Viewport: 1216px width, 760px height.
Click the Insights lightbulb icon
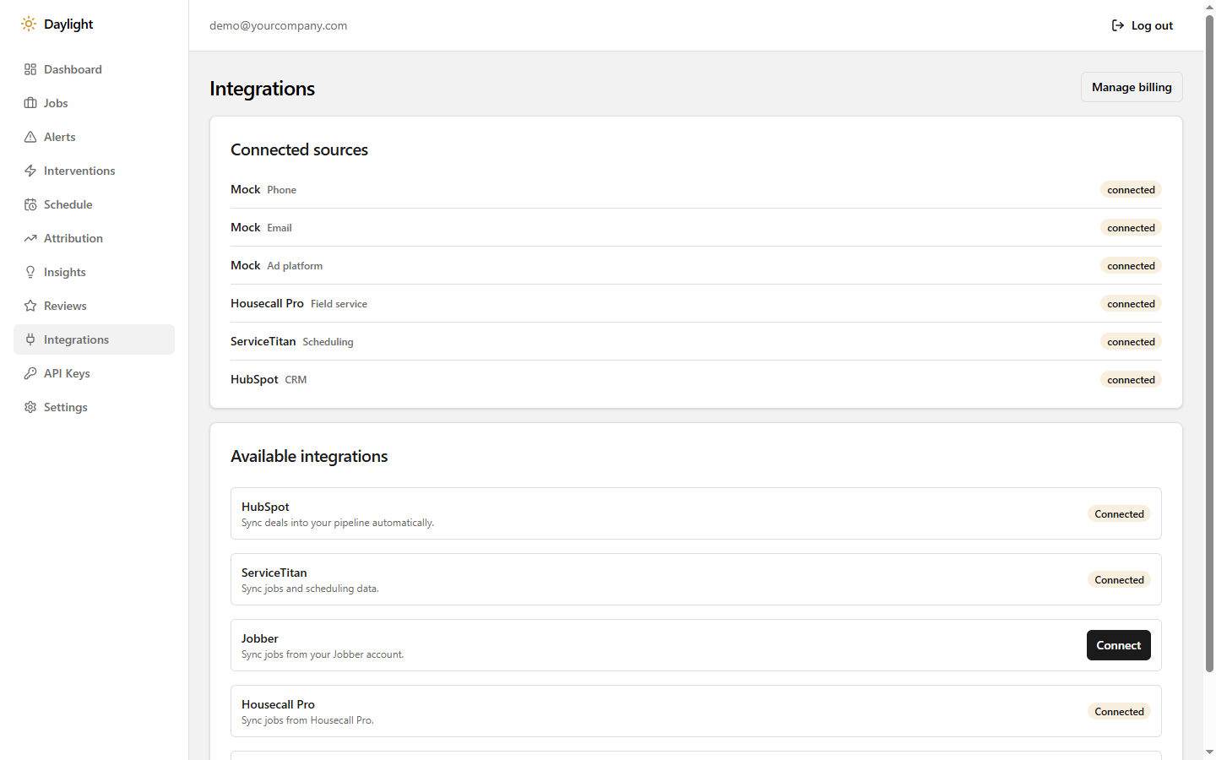(30, 272)
